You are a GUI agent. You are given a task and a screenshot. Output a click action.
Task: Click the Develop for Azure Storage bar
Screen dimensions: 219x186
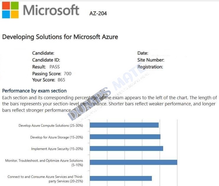pyautogui.click(x=125, y=137)
